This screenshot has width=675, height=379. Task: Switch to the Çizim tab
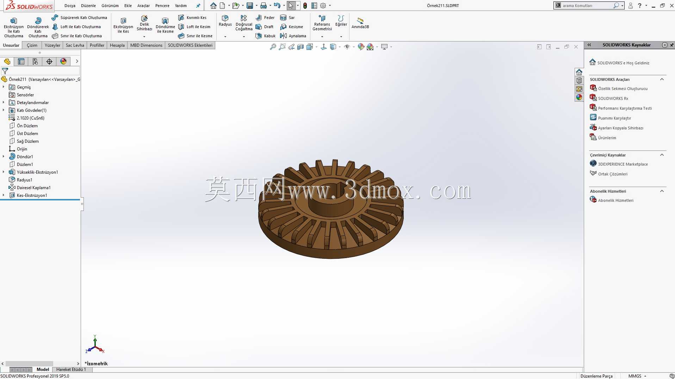(32, 45)
